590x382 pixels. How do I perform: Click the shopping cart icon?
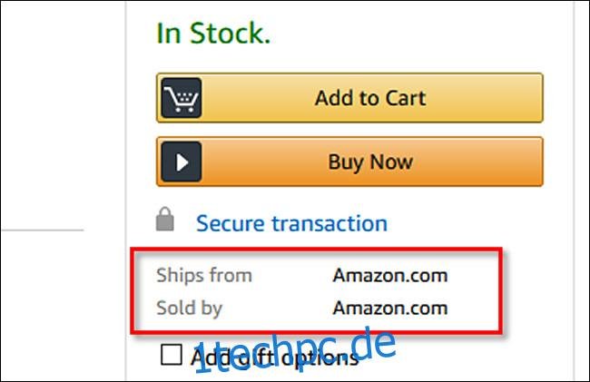point(182,98)
